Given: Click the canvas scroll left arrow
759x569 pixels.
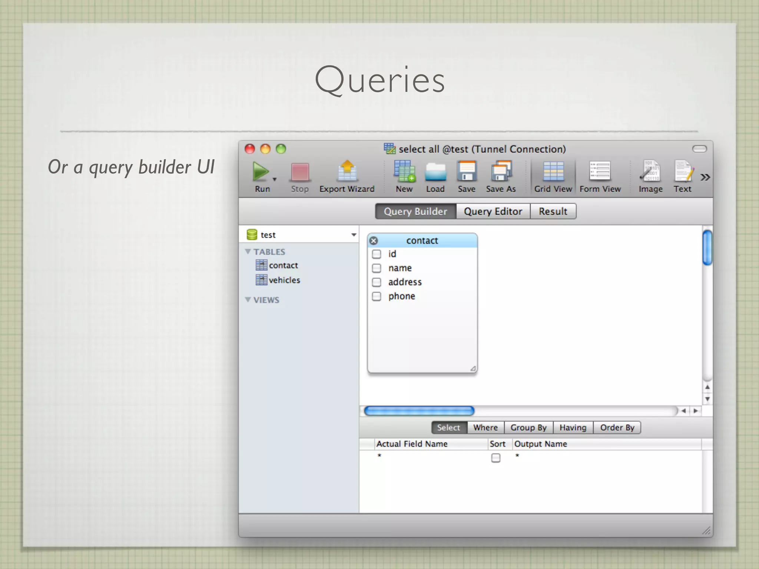Looking at the screenshot, I should click(683, 411).
